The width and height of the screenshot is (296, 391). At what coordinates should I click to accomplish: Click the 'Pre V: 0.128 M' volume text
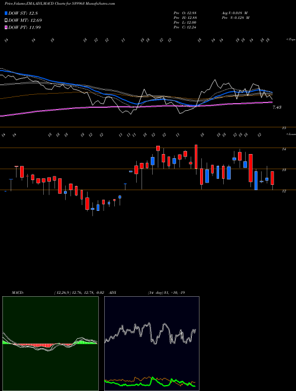[236, 18]
